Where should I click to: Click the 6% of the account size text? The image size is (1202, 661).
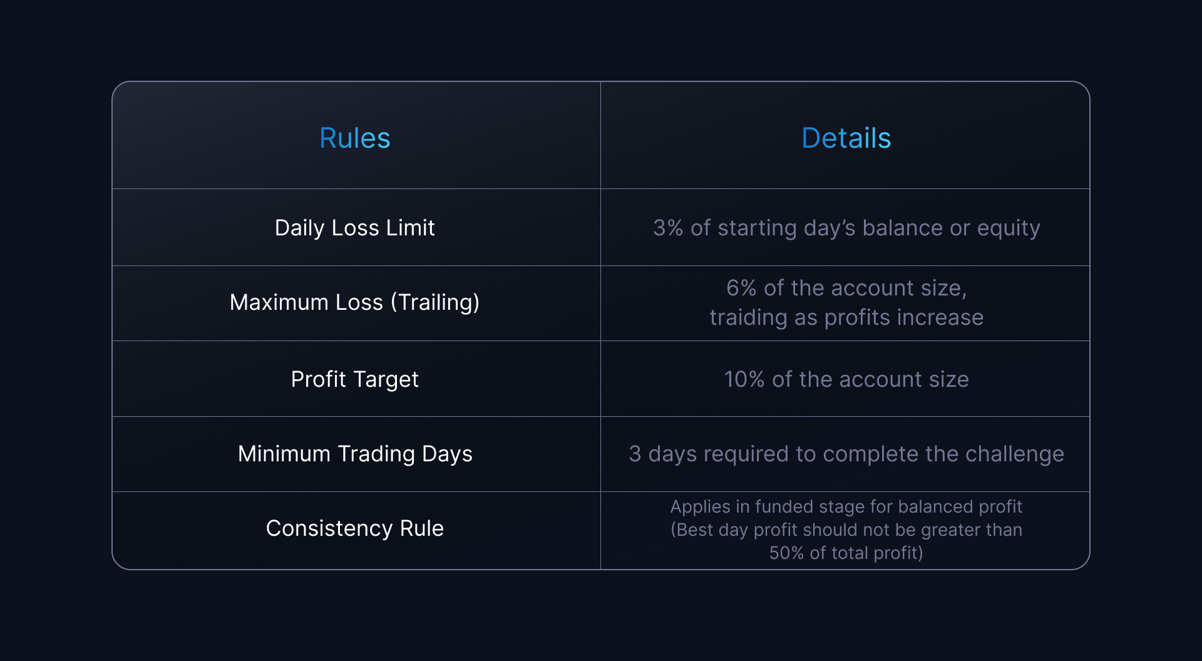pyautogui.click(x=846, y=288)
